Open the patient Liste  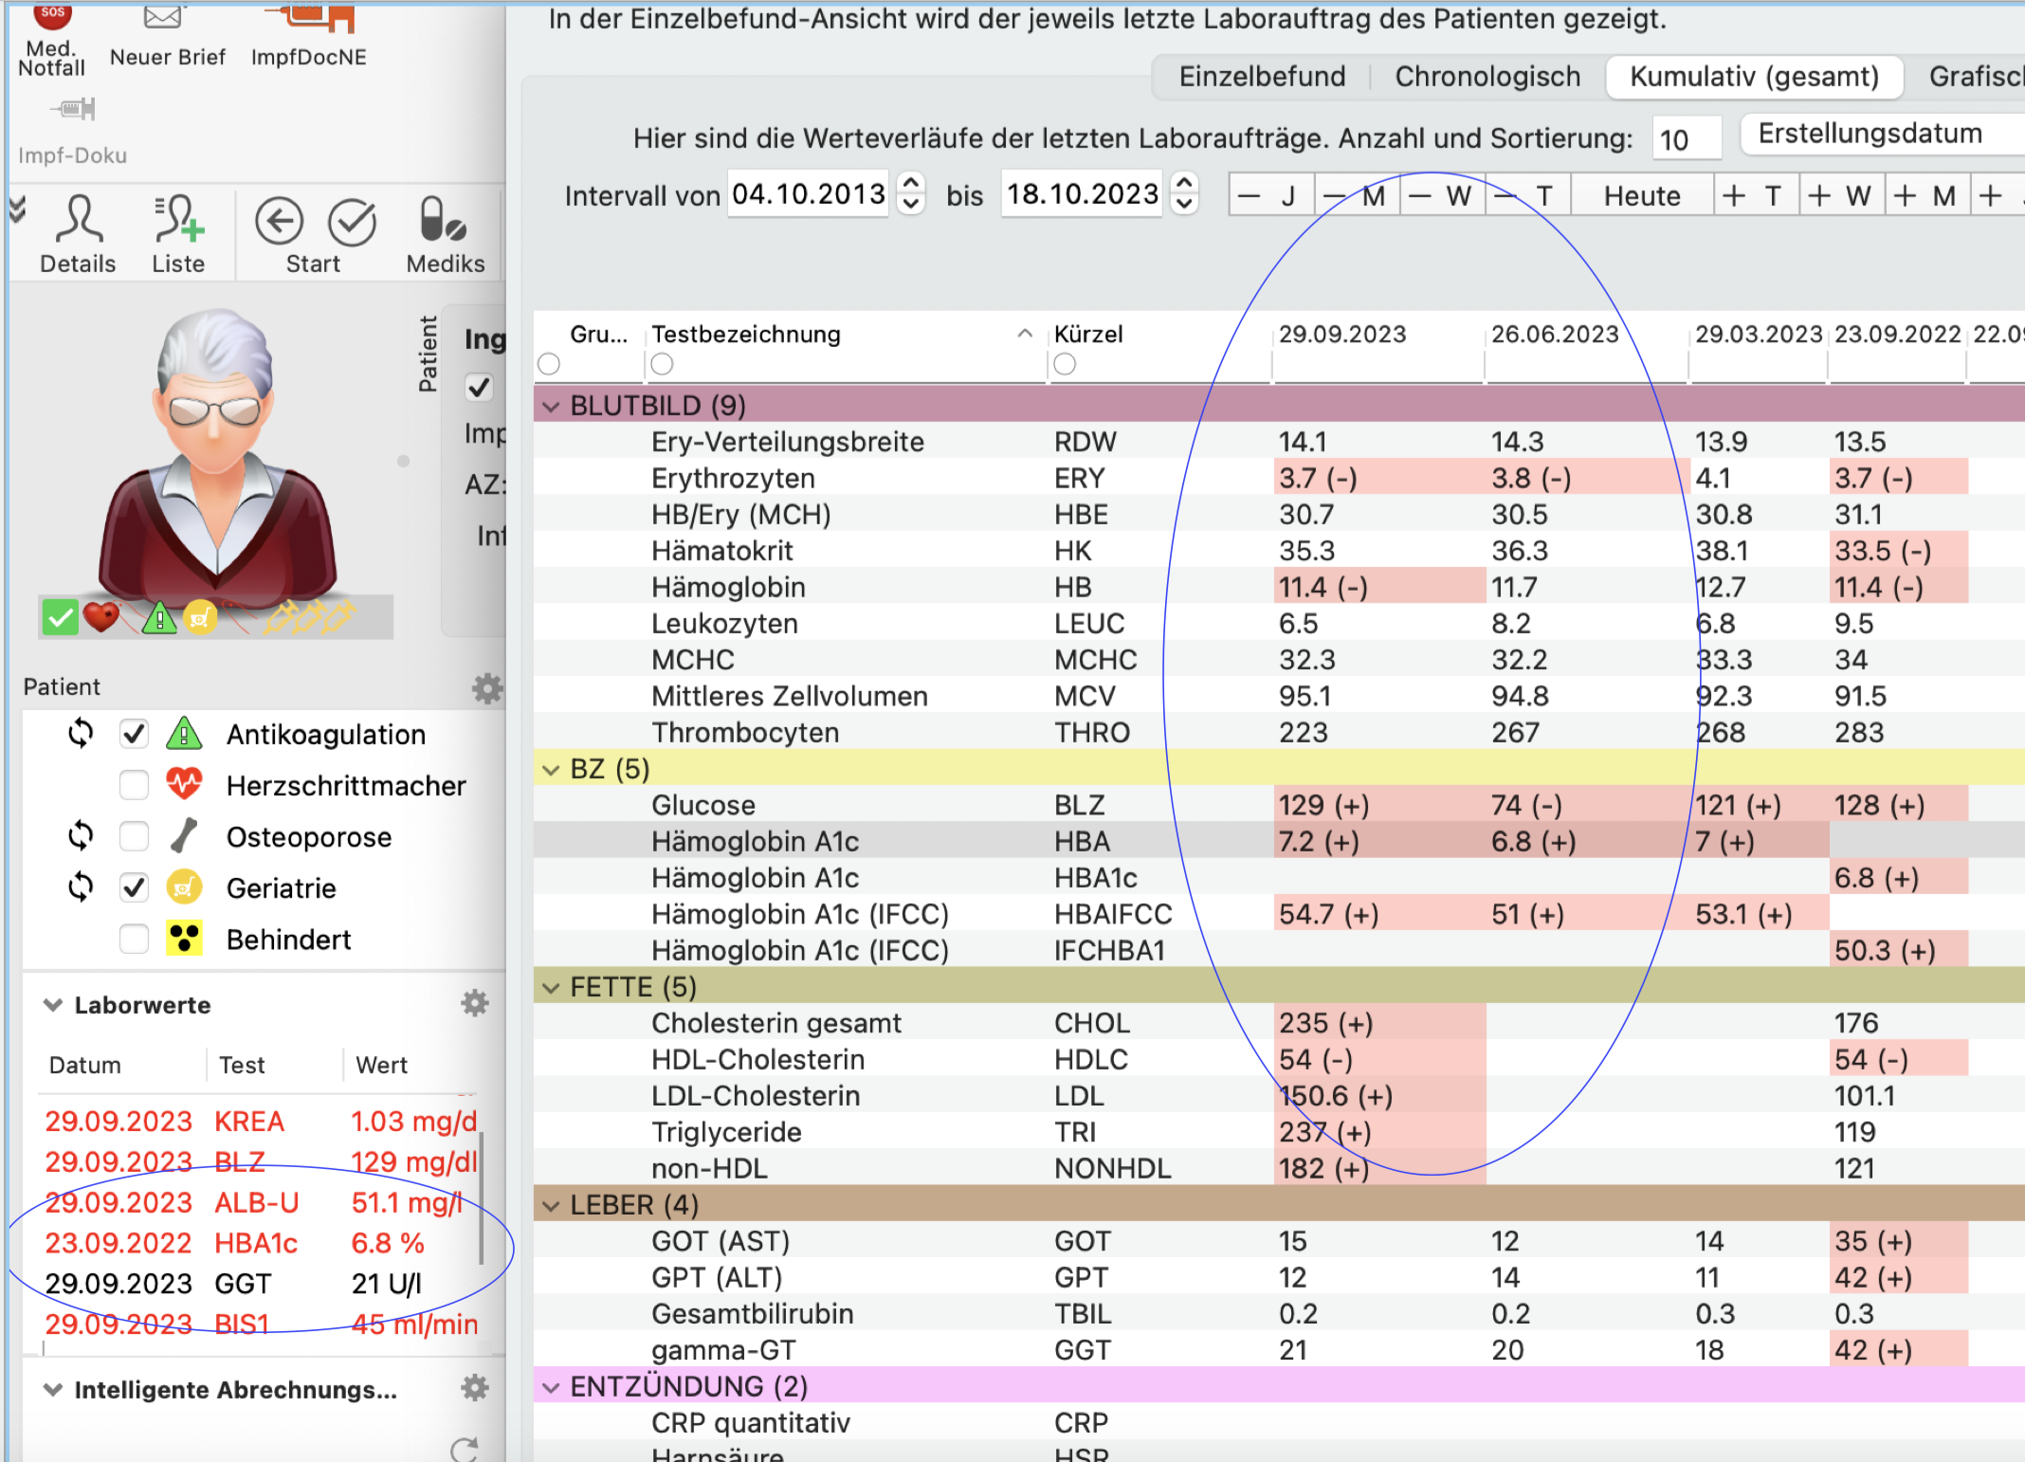click(x=178, y=234)
